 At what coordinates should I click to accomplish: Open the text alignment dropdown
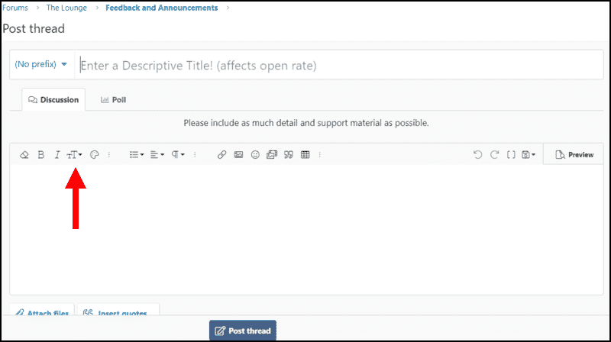pos(157,155)
